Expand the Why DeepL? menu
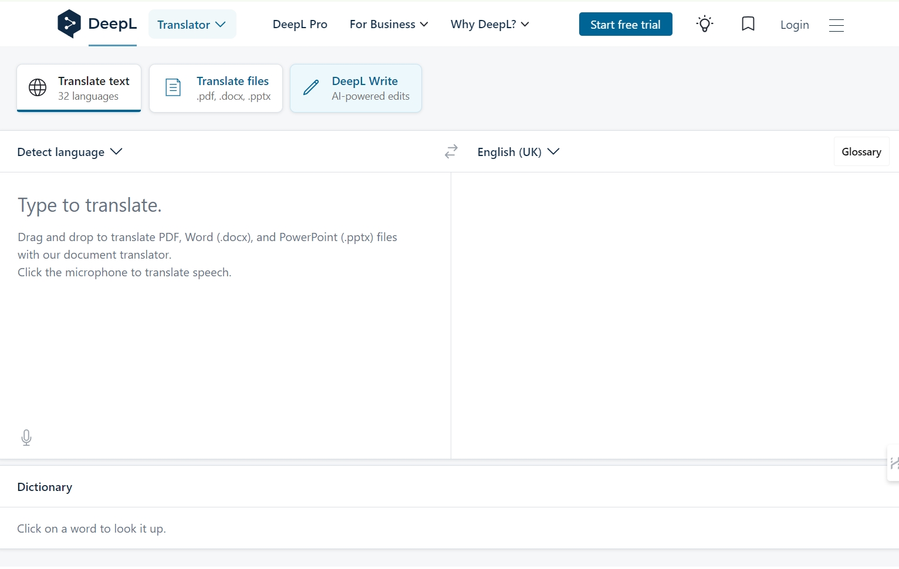 point(490,24)
